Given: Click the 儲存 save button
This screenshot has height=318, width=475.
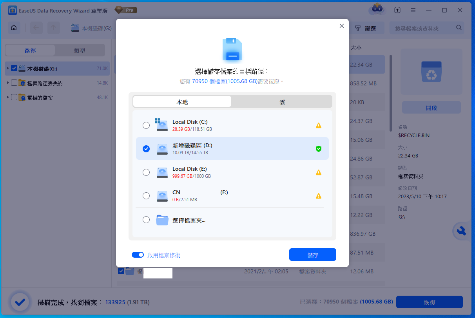Looking at the screenshot, I should click(312, 255).
